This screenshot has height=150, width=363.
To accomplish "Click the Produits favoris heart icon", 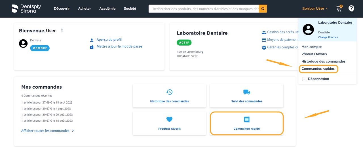I will coord(169,119).
